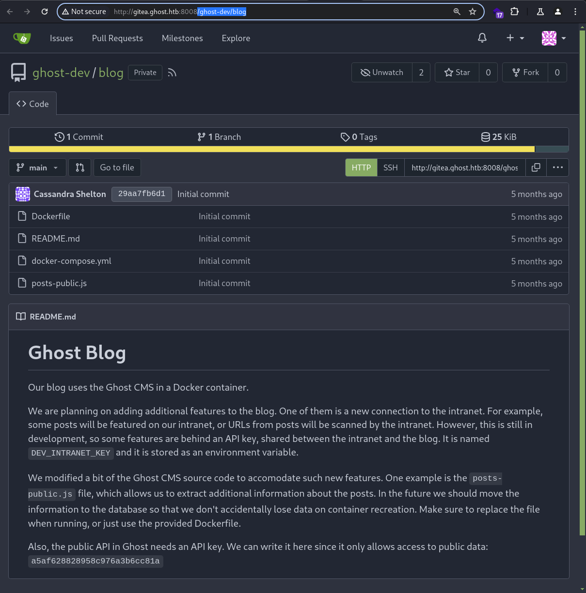Click the Gitea logo home icon
Image resolution: width=586 pixels, height=593 pixels.
point(22,38)
